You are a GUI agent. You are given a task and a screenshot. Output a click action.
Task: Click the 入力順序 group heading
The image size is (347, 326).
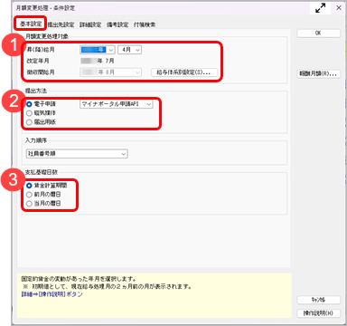(36, 140)
